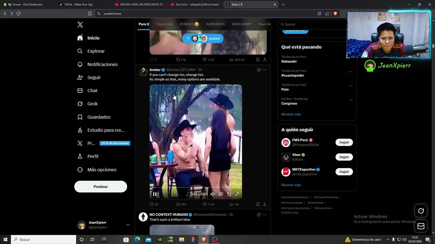Viewport: 435px width, 244px height.
Task: Open Explorar in the sidebar
Action: click(91, 51)
